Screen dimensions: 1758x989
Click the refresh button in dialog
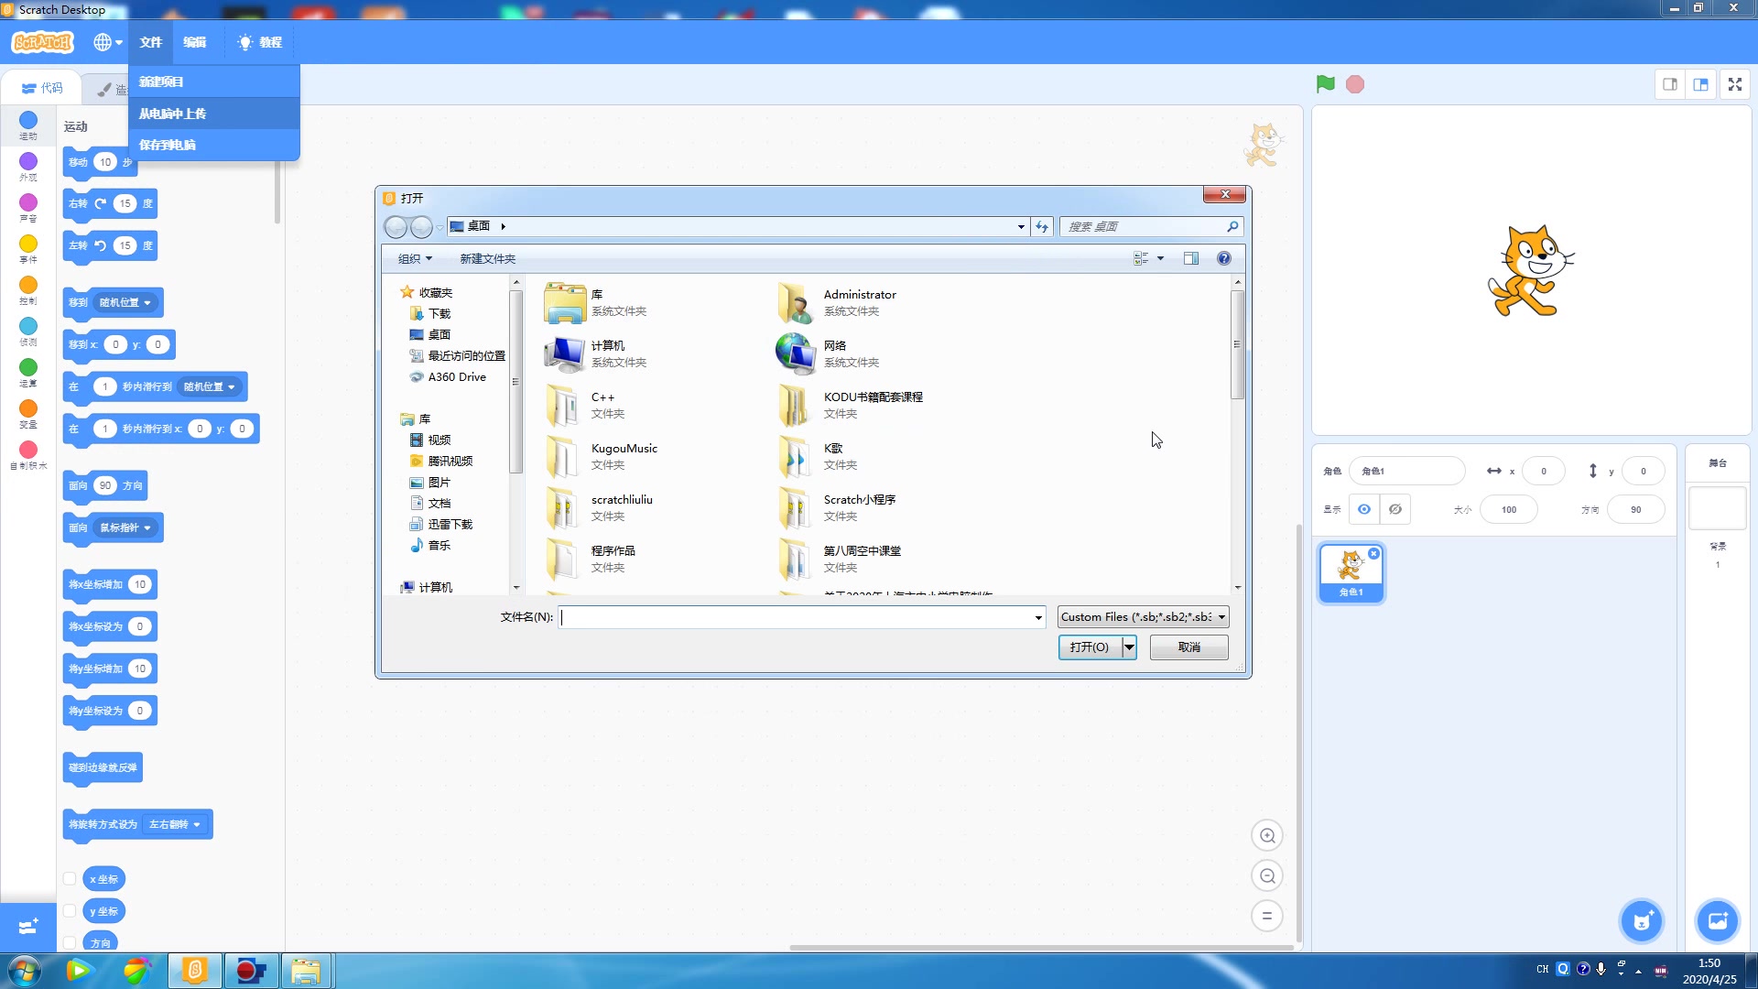(x=1042, y=226)
